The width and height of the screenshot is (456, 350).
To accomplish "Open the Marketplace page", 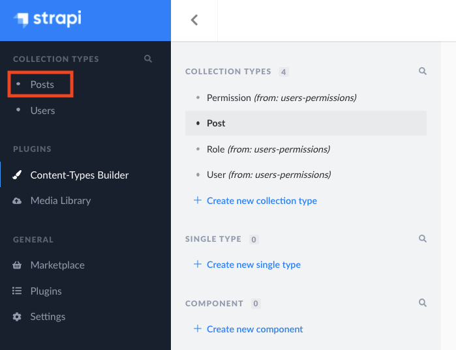I will click(x=57, y=265).
